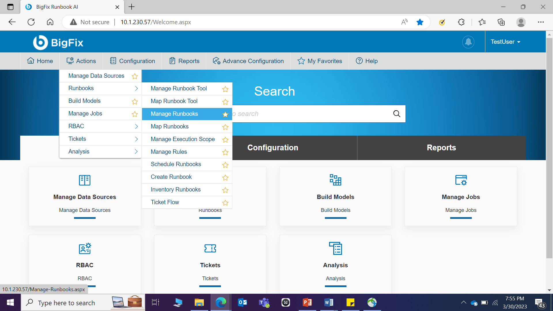Click the RBAC tile icon

coord(85,248)
